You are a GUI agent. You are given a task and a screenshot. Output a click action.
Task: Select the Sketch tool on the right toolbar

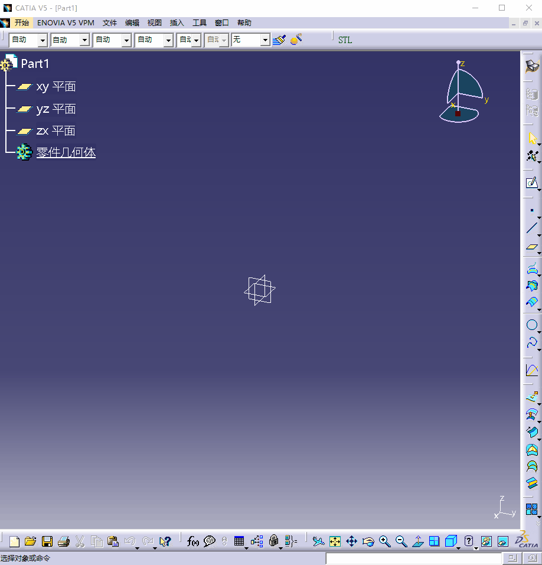pos(533,182)
